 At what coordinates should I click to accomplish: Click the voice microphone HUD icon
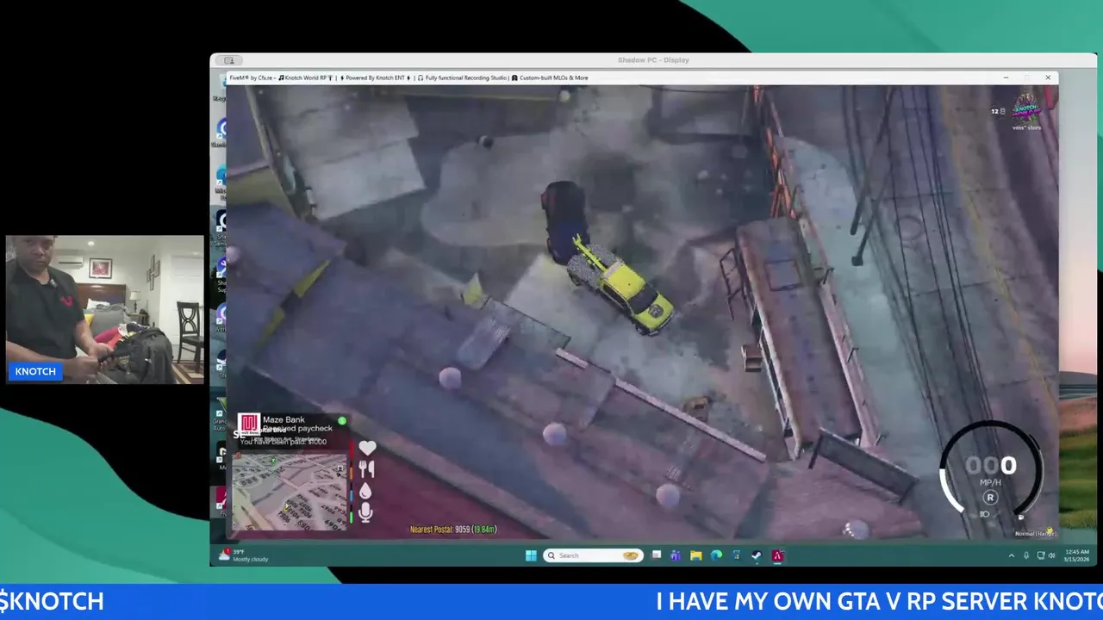(x=365, y=512)
